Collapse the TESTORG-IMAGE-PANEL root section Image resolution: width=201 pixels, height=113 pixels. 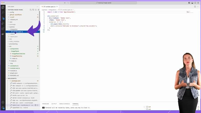tap(7, 10)
